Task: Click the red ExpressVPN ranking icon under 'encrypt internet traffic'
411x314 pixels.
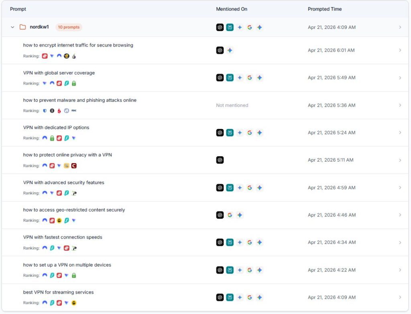Action: pyautogui.click(x=45, y=56)
